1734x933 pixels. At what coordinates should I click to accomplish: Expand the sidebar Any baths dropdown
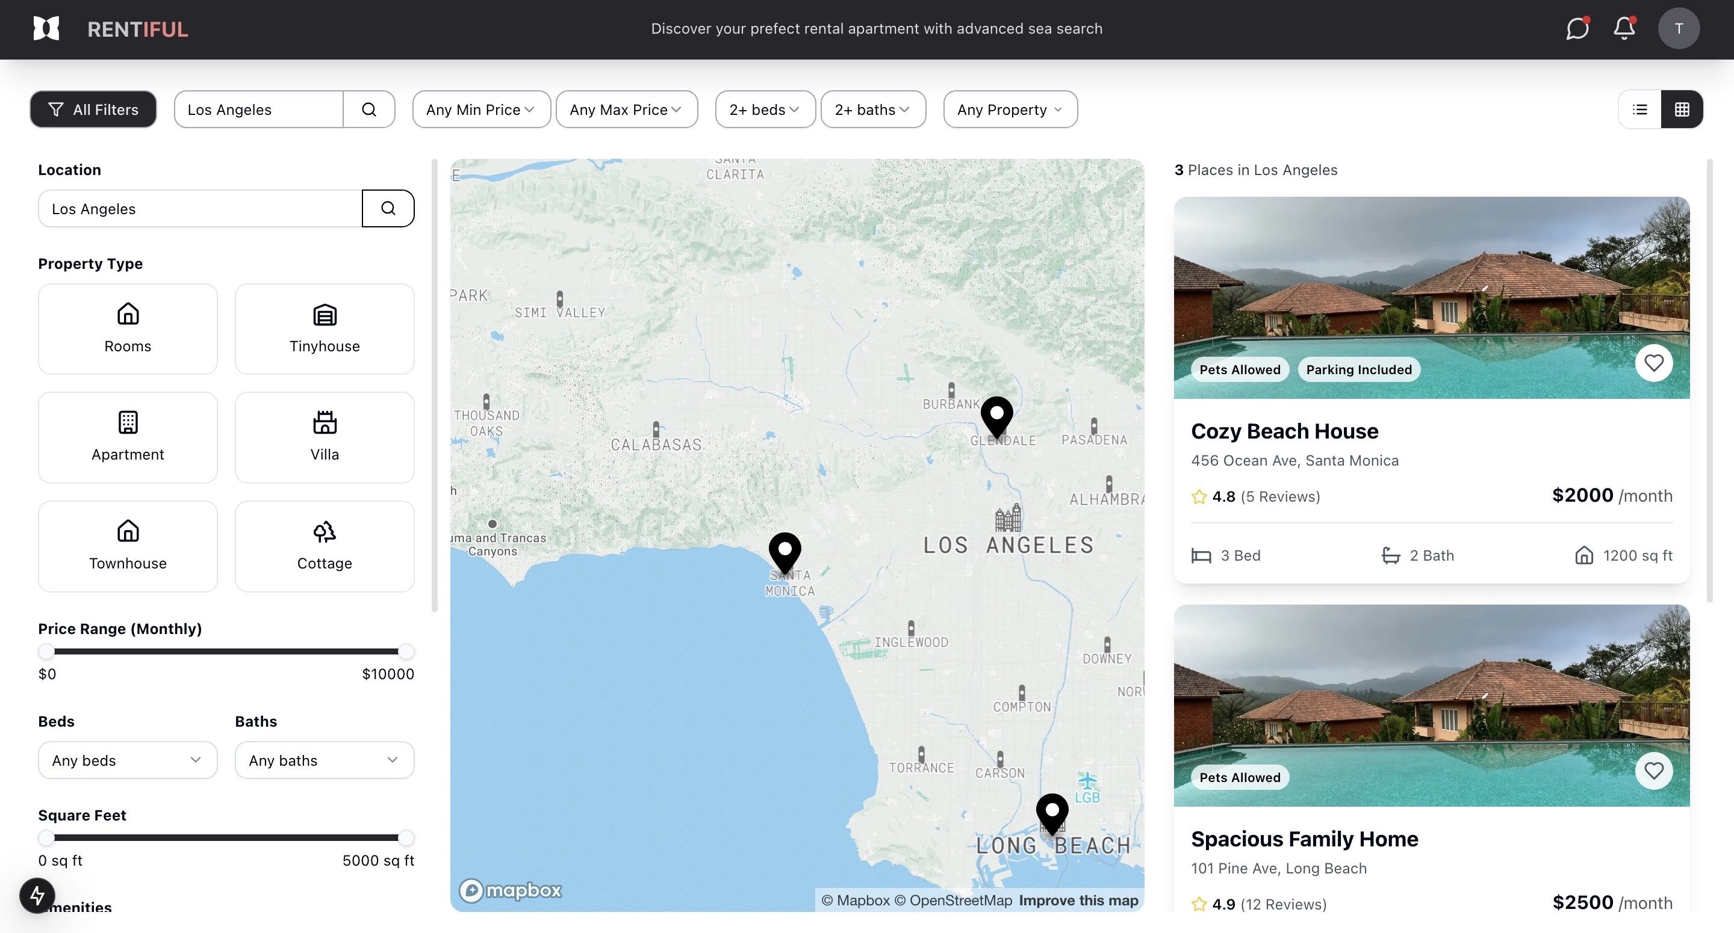325,760
